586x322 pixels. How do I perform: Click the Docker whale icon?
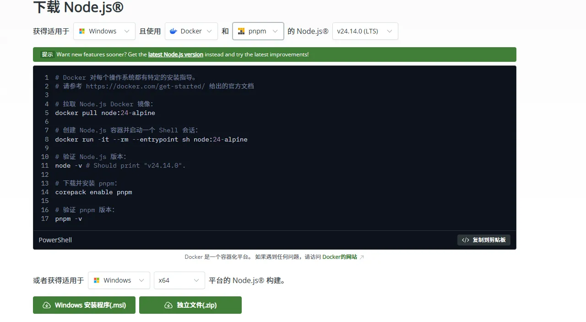[173, 31]
